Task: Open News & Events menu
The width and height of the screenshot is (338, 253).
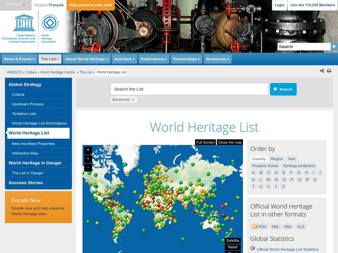Action: 19,59
